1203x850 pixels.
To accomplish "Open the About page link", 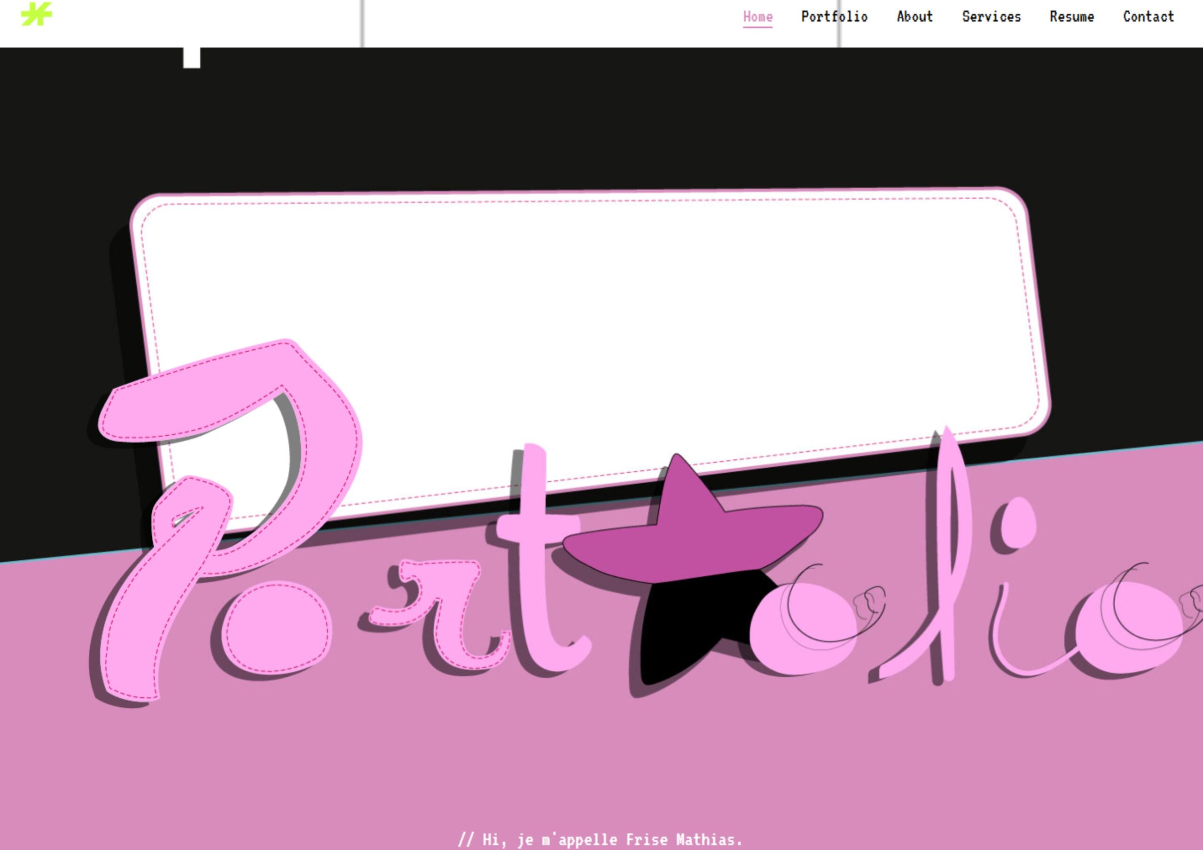I will coord(915,17).
